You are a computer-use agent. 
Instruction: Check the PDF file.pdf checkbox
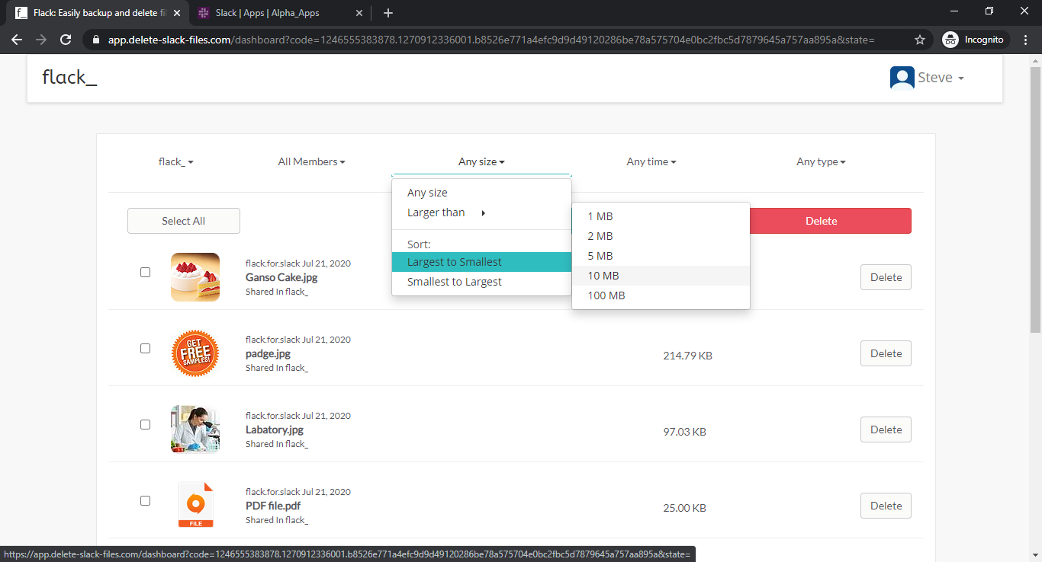click(145, 500)
